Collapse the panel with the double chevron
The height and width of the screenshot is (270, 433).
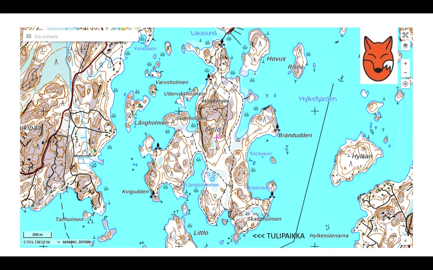pyautogui.click(x=405, y=241)
